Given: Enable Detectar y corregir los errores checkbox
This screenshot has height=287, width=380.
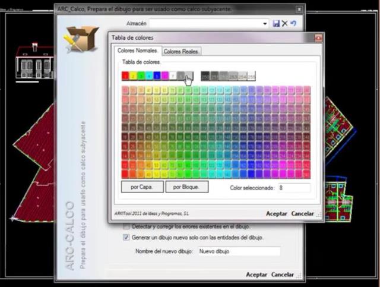Looking at the screenshot, I should 126,226.
